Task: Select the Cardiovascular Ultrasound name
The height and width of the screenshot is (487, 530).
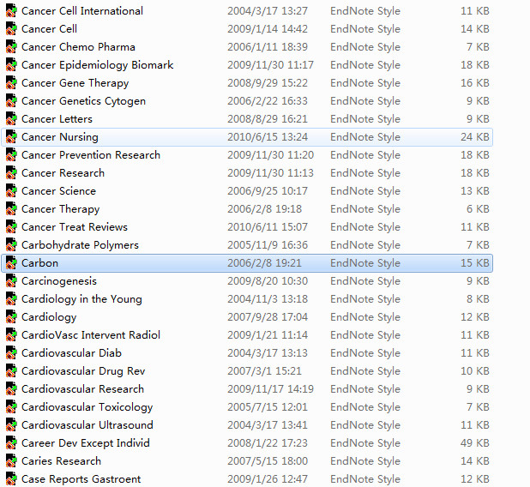Action: pyautogui.click(x=87, y=424)
